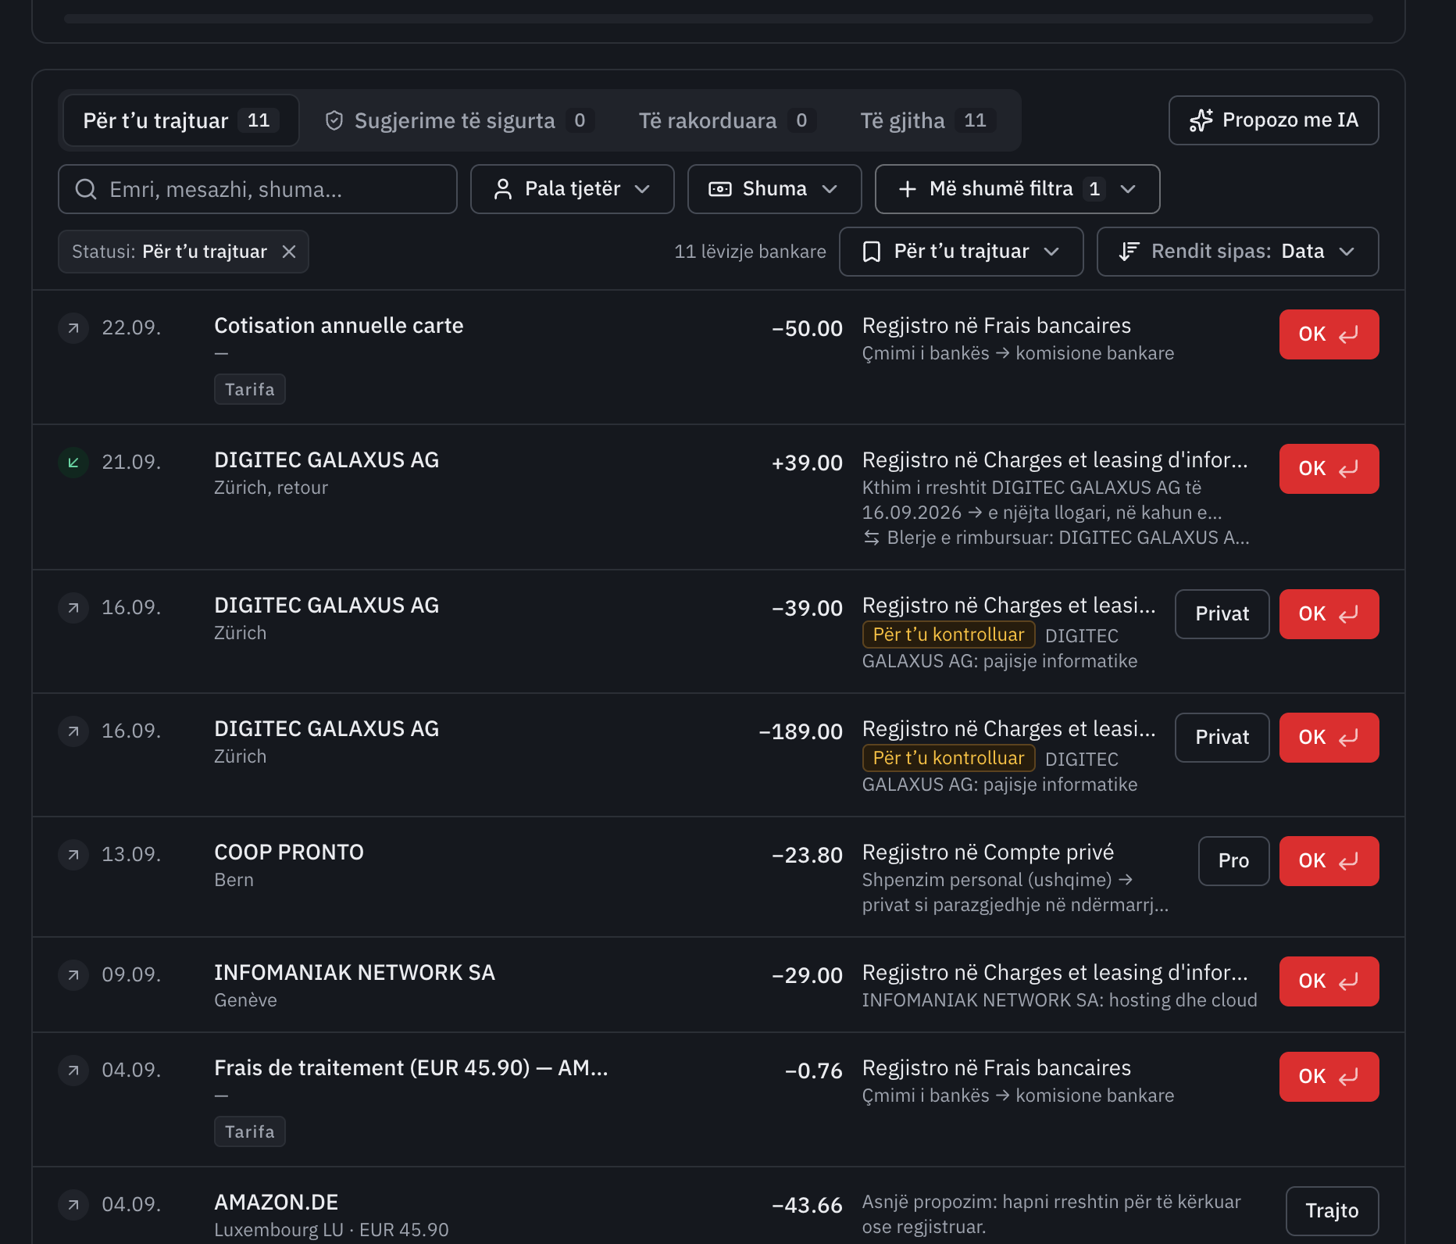Open the Pala tjetër dropdown
This screenshot has width=1456, height=1244.
[572, 189]
